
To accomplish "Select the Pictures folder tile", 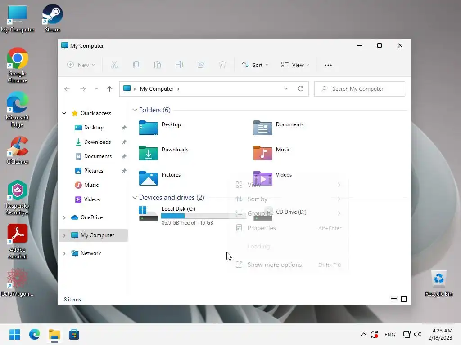I will coord(160,178).
